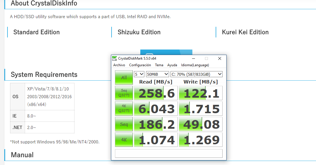Run the plain 4K benchmark

click(x=124, y=140)
